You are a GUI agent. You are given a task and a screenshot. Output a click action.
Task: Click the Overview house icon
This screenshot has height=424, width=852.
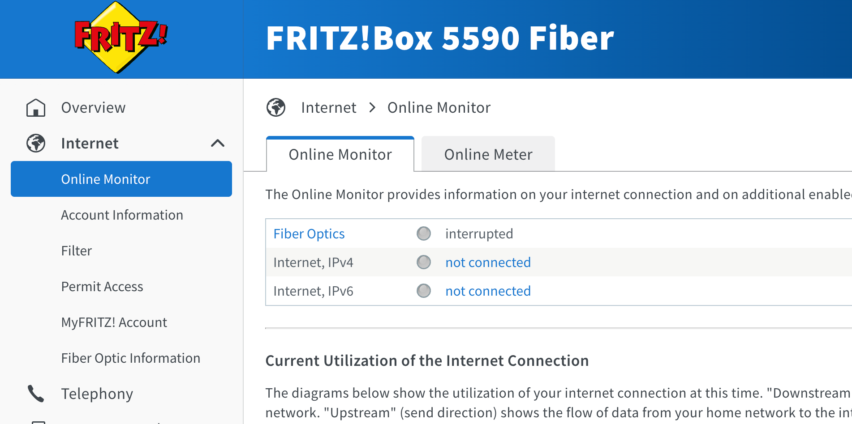pos(36,108)
